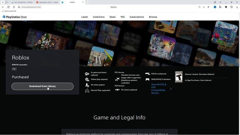Screen dimensions: 240x135
Task: Click the store.playstation.com address field
Action: point(31,7)
